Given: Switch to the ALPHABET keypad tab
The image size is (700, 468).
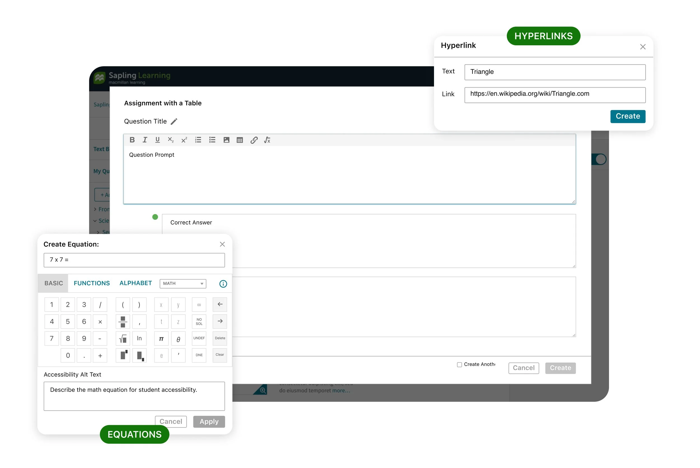Looking at the screenshot, I should pyautogui.click(x=136, y=283).
